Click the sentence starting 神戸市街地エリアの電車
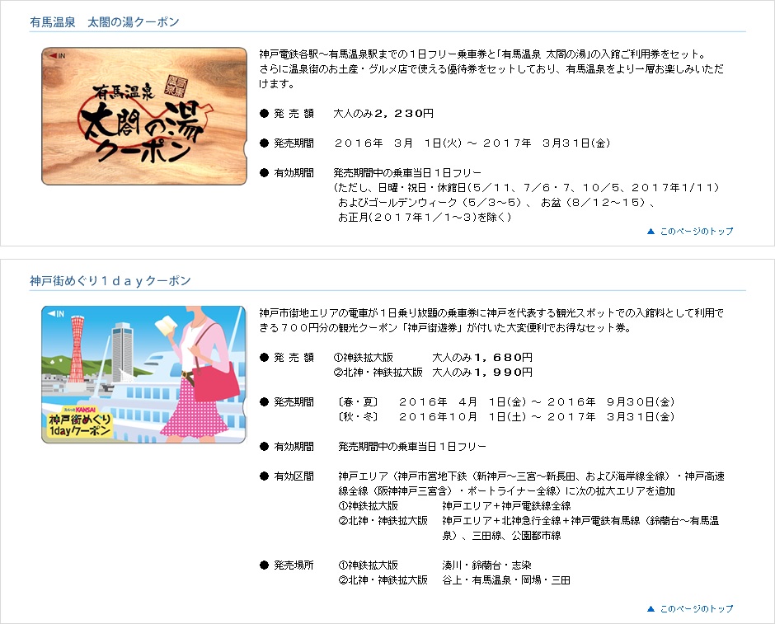 [491, 320]
